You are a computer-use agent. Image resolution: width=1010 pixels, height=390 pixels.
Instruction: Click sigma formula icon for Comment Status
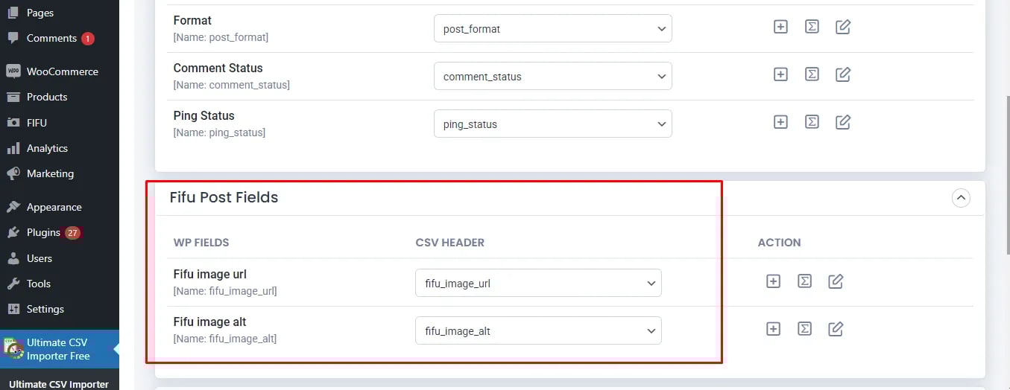[812, 74]
